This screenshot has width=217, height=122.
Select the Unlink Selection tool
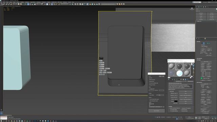[9, 4]
